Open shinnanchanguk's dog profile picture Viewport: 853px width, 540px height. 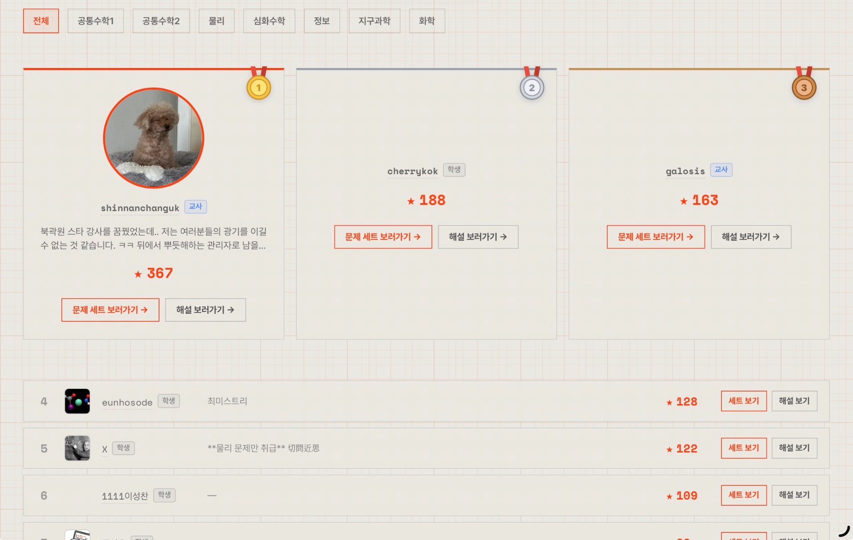pyautogui.click(x=154, y=138)
